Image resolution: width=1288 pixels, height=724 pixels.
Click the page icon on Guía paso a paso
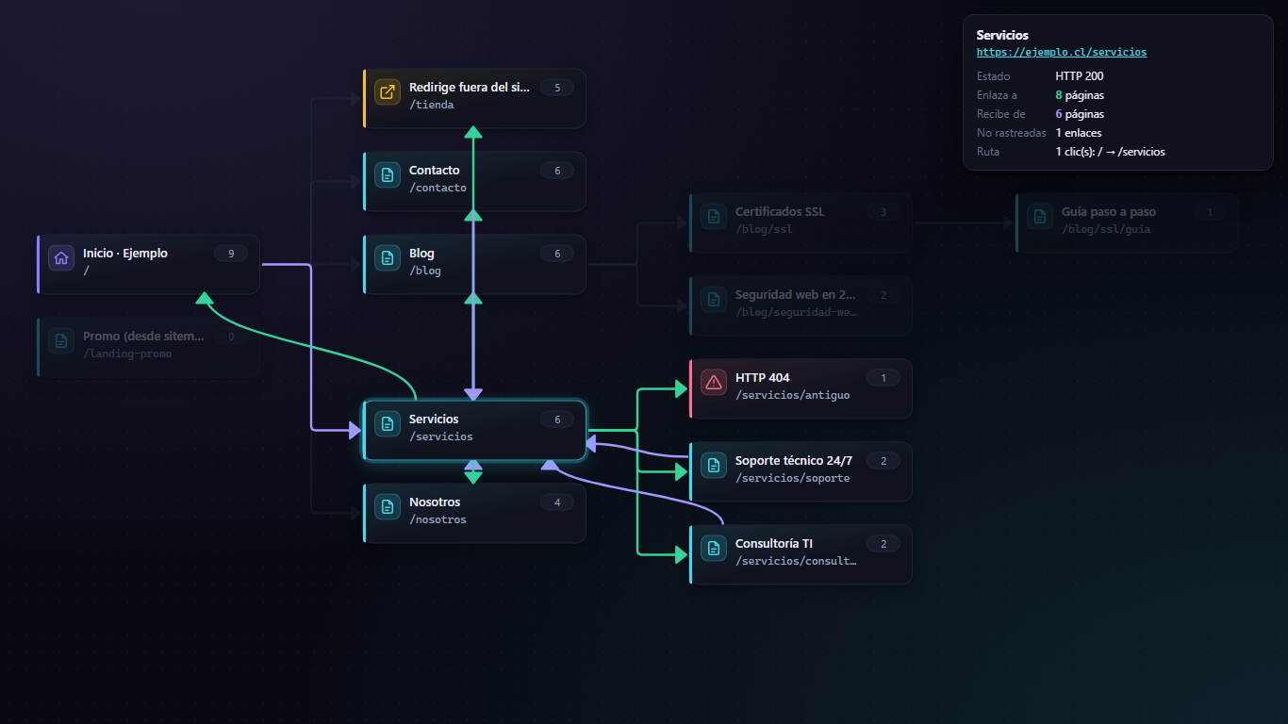click(1040, 217)
